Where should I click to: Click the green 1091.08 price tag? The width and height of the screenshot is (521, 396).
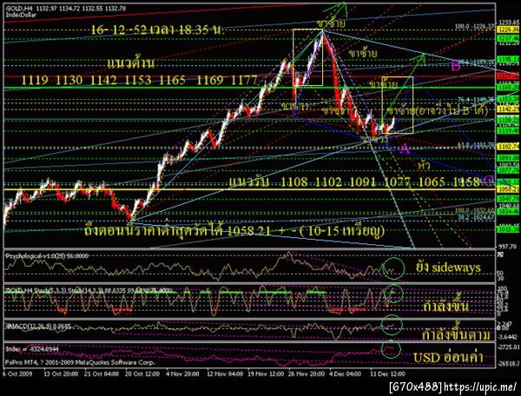tap(508, 158)
